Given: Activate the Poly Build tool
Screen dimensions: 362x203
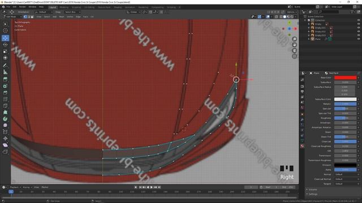Looking at the screenshot, I should click(5, 112).
